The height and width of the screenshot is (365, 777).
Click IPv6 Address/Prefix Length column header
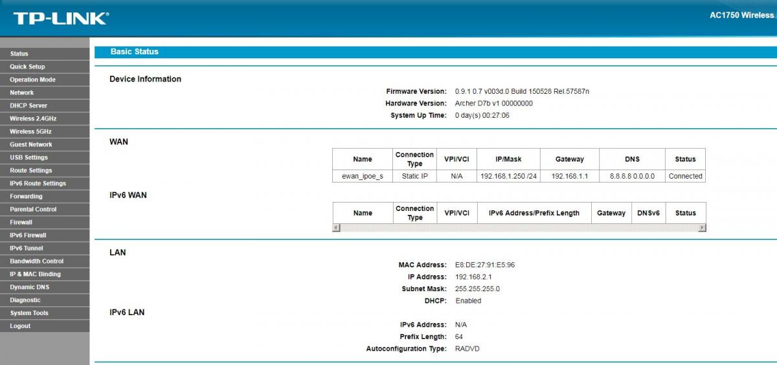coord(534,213)
